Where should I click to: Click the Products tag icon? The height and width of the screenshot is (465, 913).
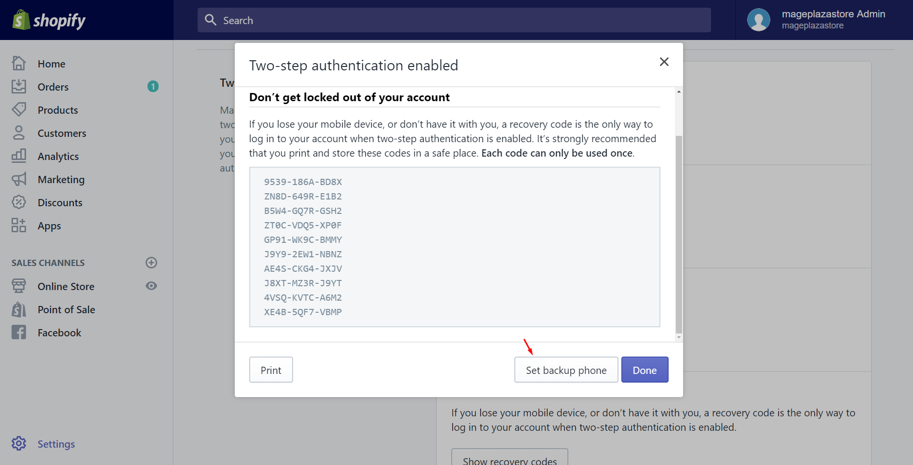click(19, 109)
